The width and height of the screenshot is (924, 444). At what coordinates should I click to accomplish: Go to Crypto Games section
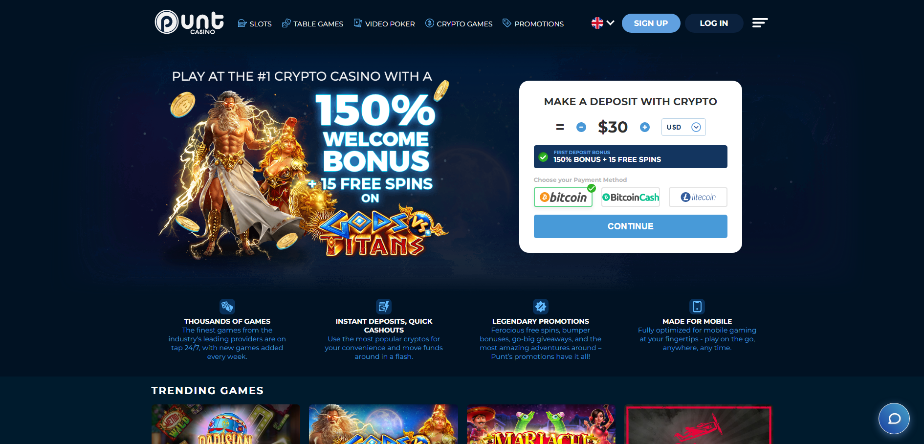[459, 23]
